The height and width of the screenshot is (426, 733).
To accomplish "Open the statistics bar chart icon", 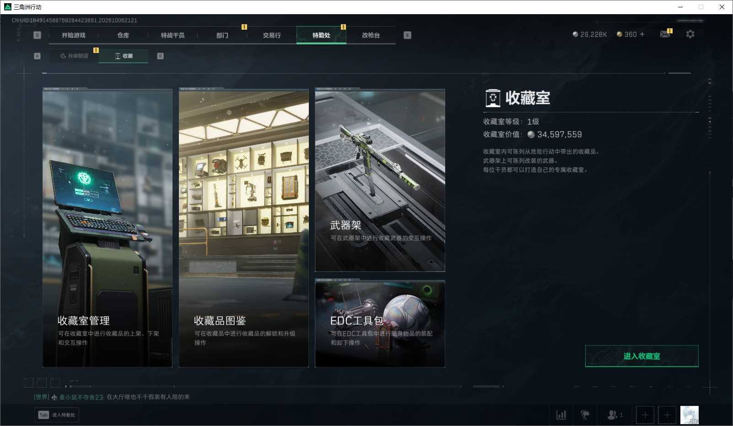I will [x=561, y=415].
